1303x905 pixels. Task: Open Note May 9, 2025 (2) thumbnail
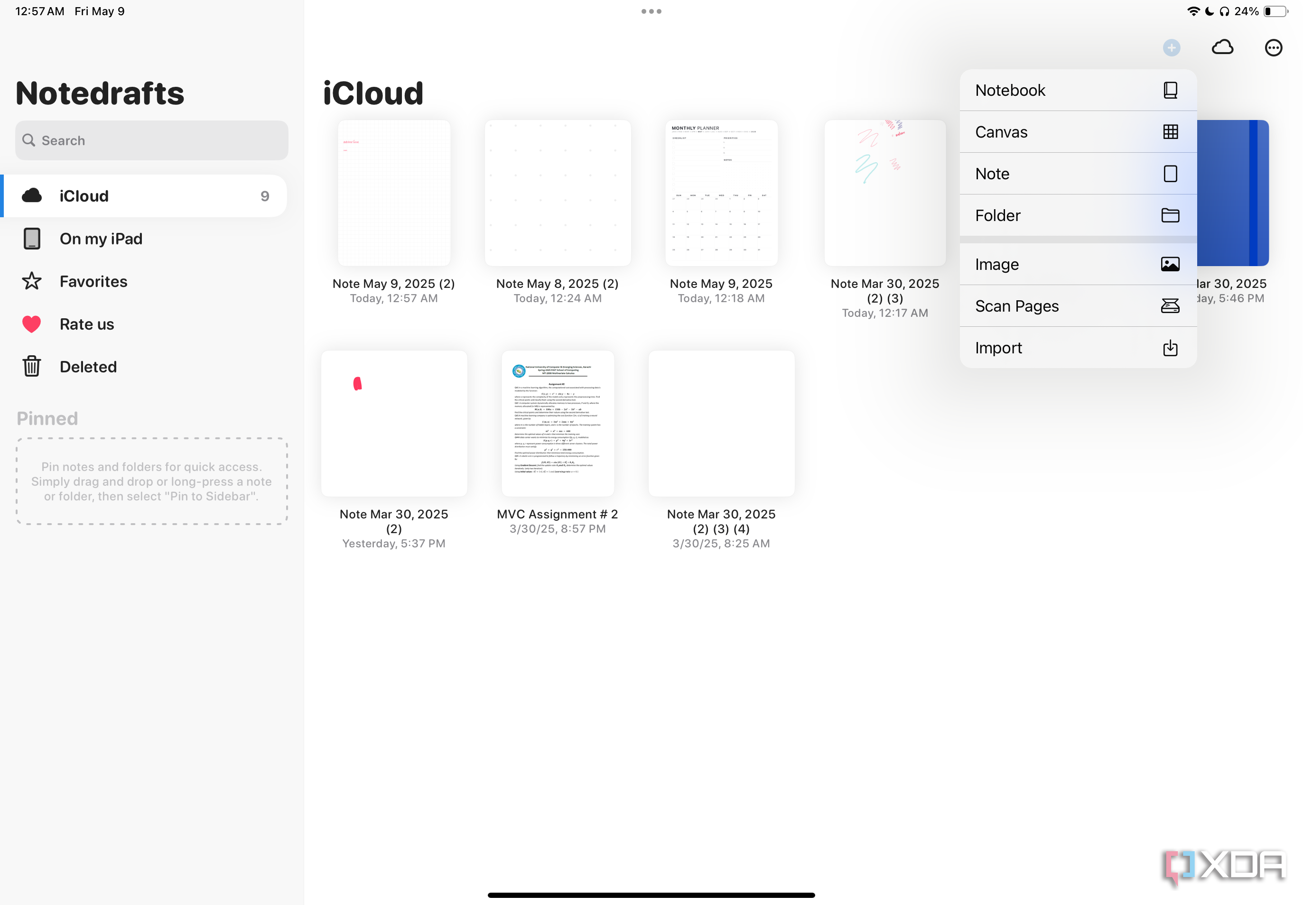[x=394, y=193]
